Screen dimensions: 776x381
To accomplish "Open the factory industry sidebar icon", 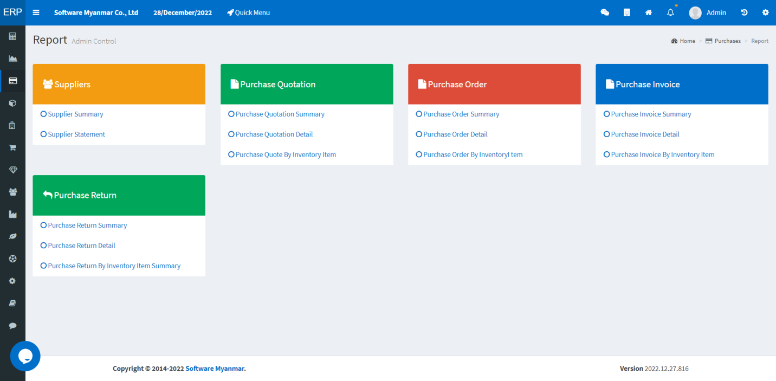I will [12, 214].
